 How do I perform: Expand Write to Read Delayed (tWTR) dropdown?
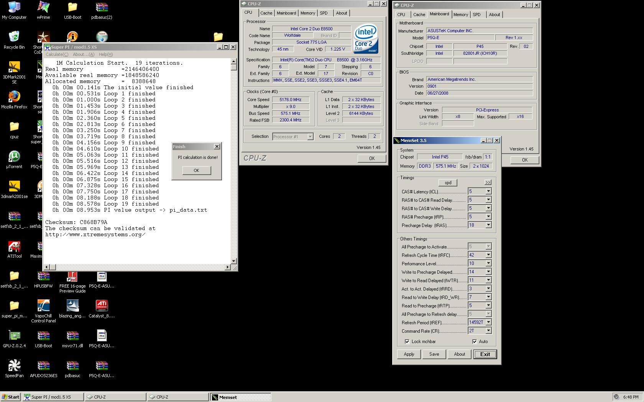[x=488, y=280]
